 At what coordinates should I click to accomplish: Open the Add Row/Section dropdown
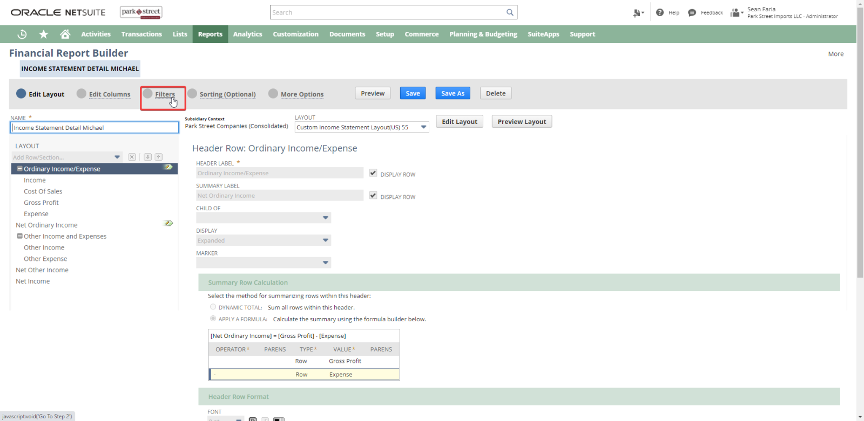67,157
